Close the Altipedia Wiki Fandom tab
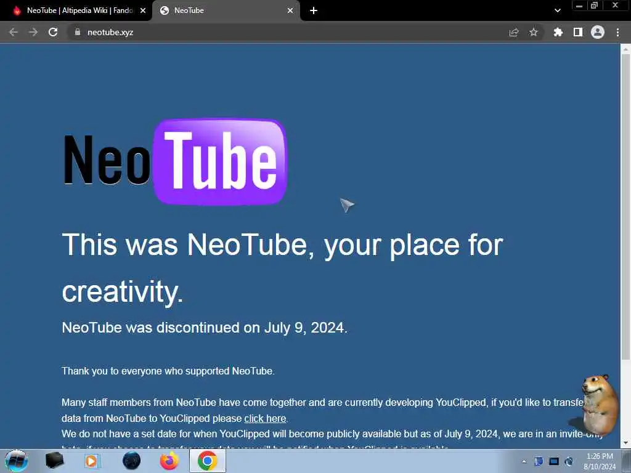The width and height of the screenshot is (631, 473). (143, 11)
